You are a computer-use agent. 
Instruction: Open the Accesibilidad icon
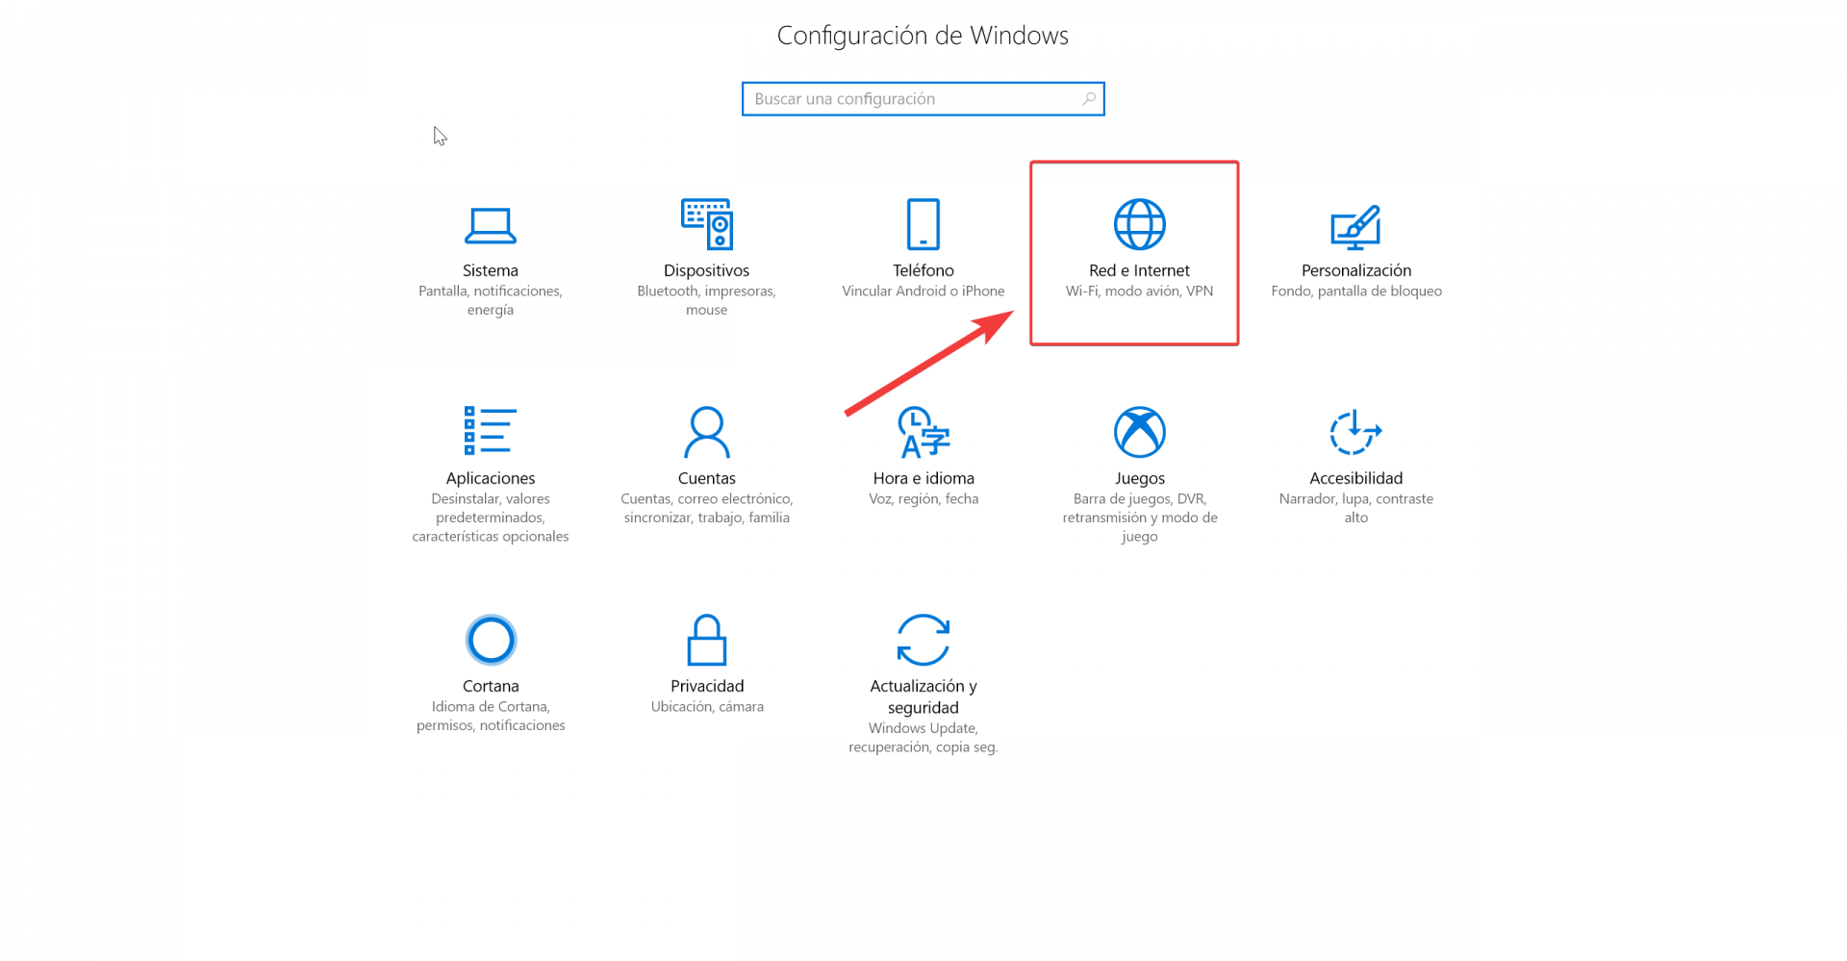pos(1356,432)
